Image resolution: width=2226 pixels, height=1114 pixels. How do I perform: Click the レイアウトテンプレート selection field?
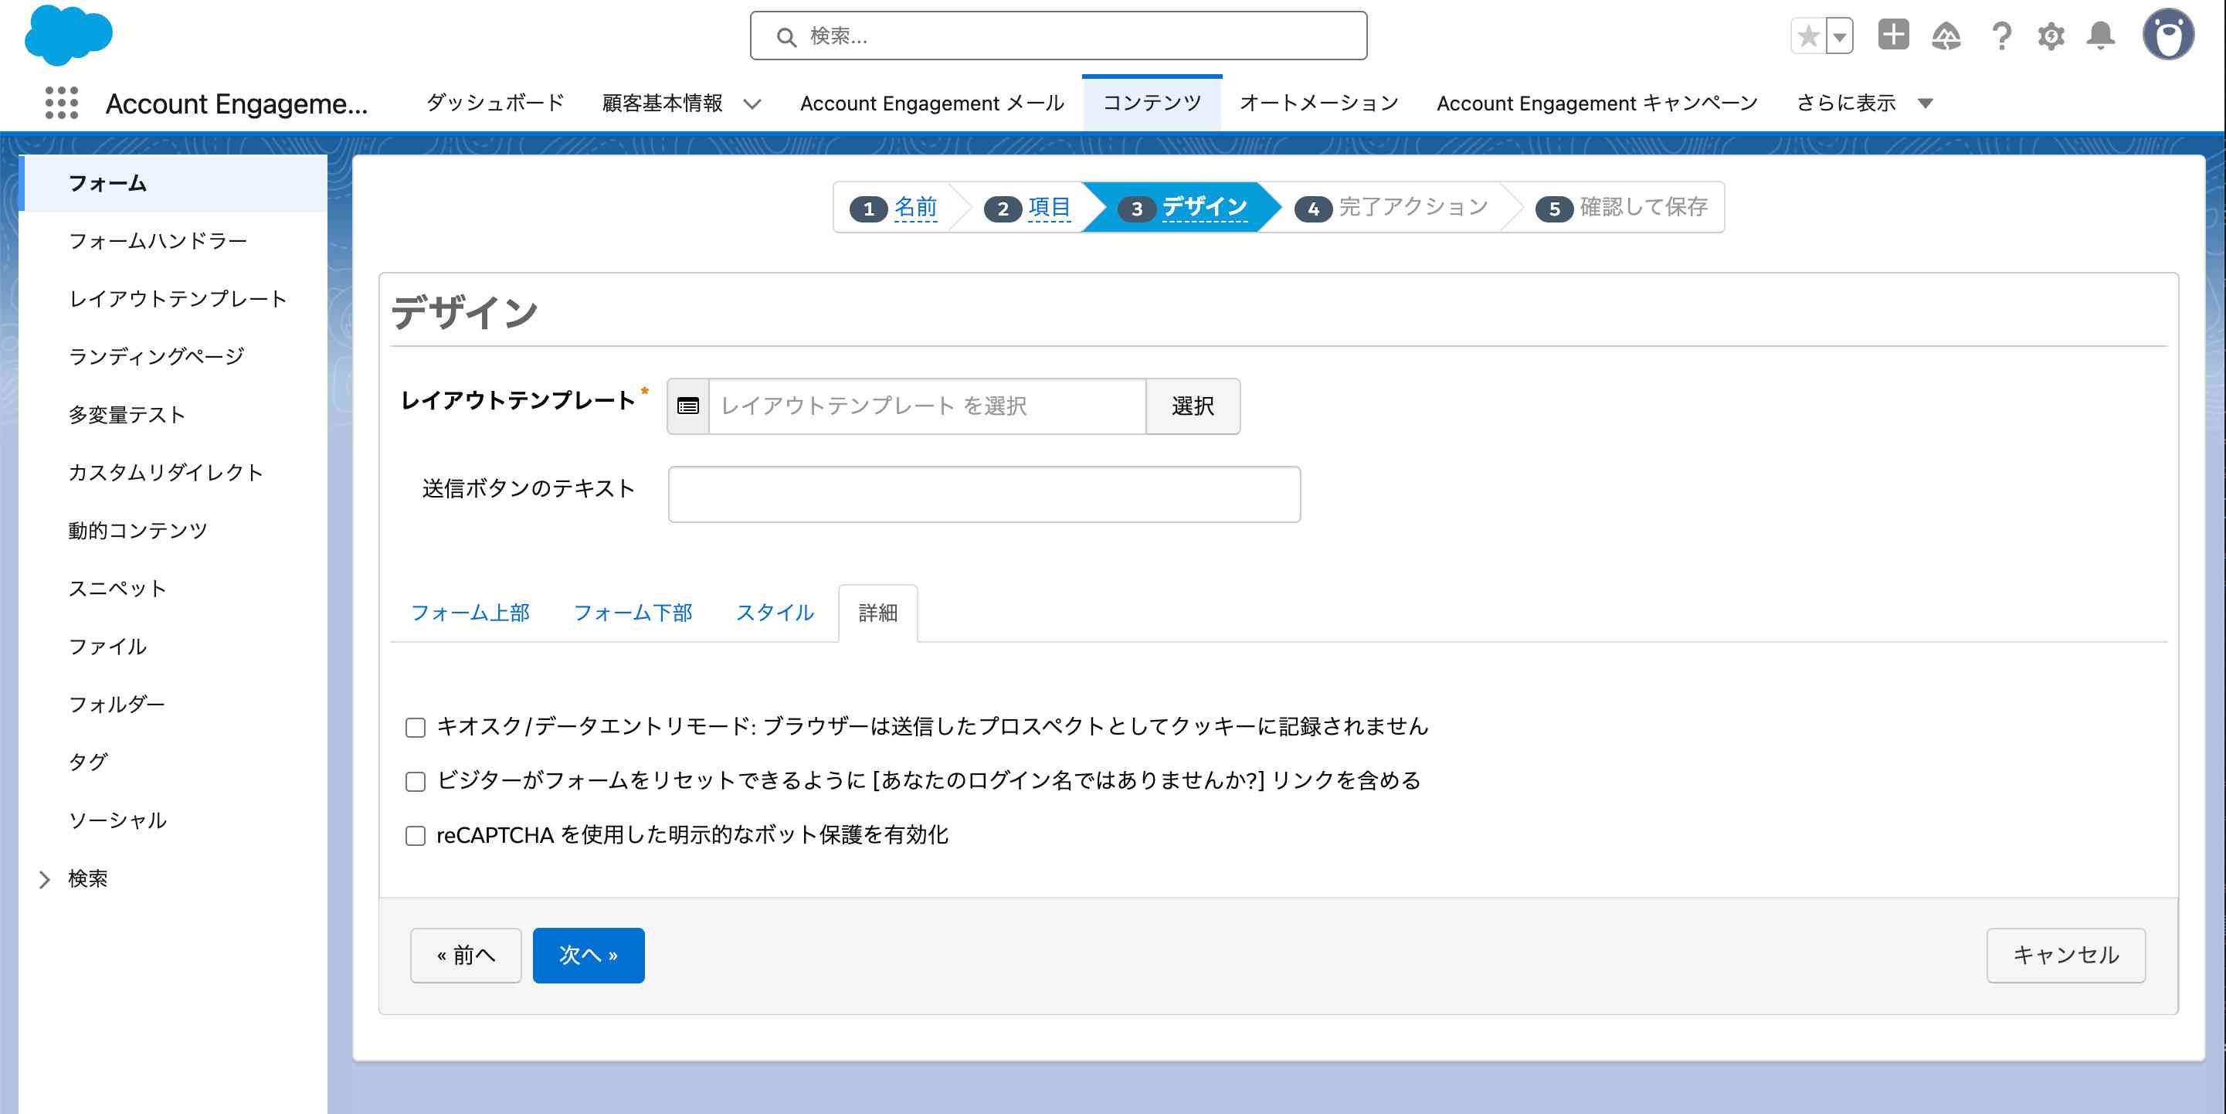(x=927, y=406)
